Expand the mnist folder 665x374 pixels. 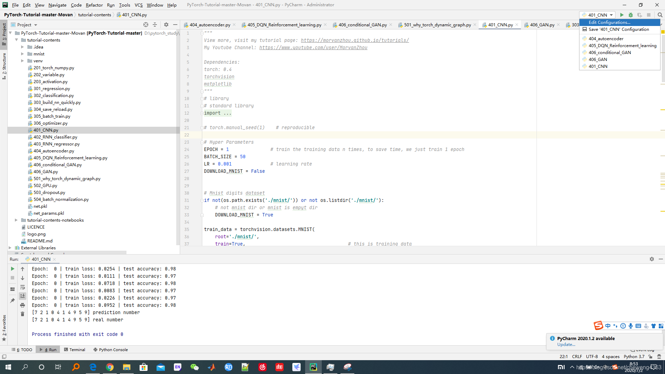23,54
